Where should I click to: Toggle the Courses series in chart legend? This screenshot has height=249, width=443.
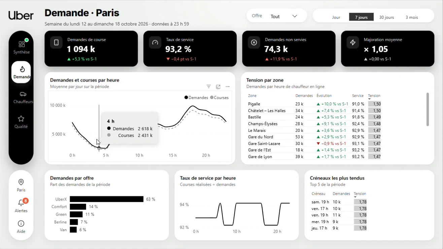(x=219, y=98)
